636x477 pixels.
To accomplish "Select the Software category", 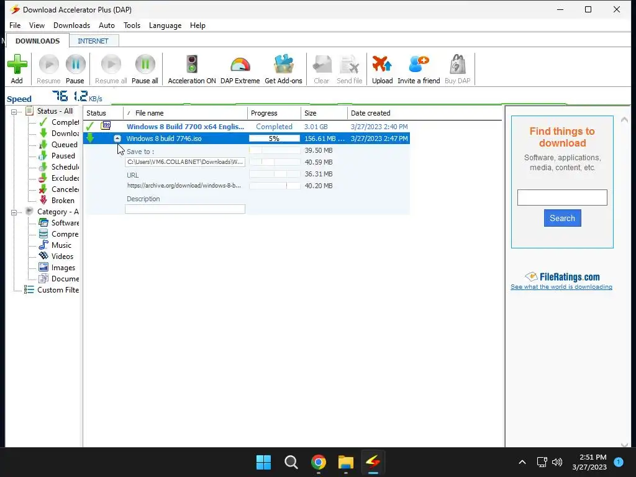I will point(59,223).
